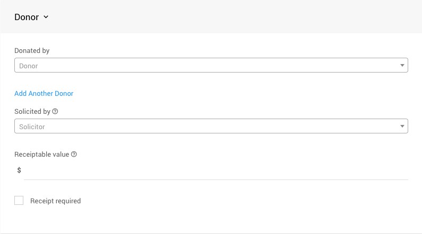422x234 pixels.
Task: Show help for Receiptable value
Action: click(x=74, y=155)
